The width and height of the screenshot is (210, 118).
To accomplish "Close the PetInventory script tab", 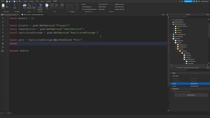I will [x=44, y=14].
